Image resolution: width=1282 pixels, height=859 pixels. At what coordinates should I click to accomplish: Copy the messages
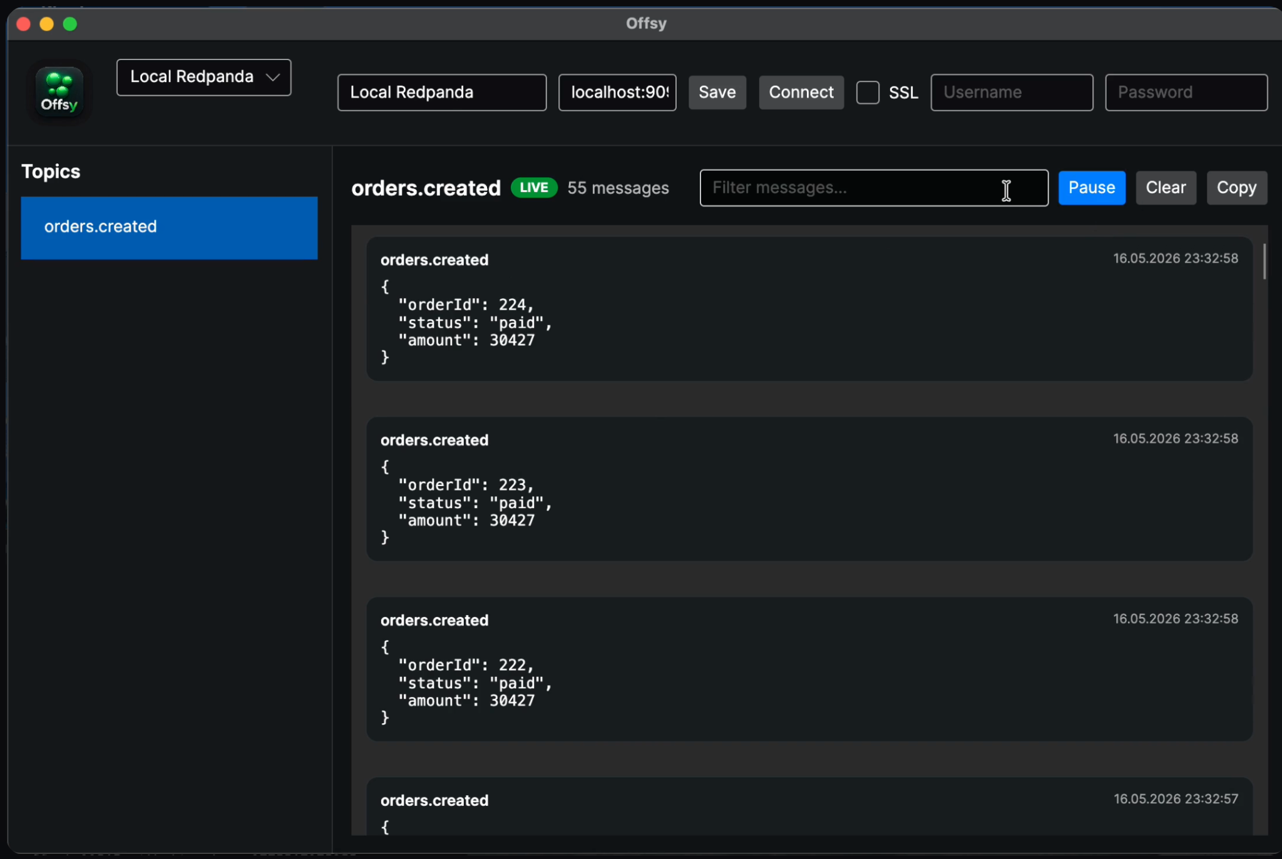pos(1236,188)
